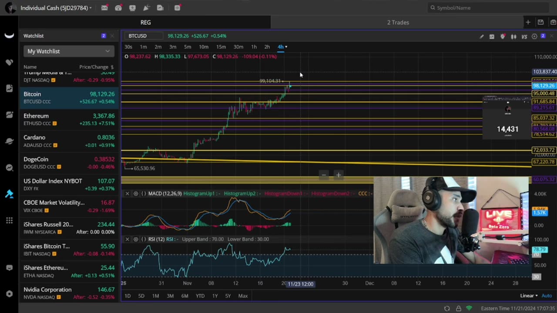Remove the RSI indicator with X

coord(128,239)
